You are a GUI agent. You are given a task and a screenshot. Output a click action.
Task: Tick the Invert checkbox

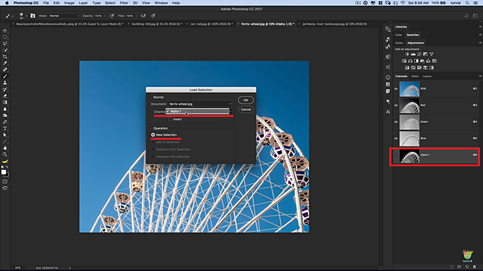click(170, 119)
